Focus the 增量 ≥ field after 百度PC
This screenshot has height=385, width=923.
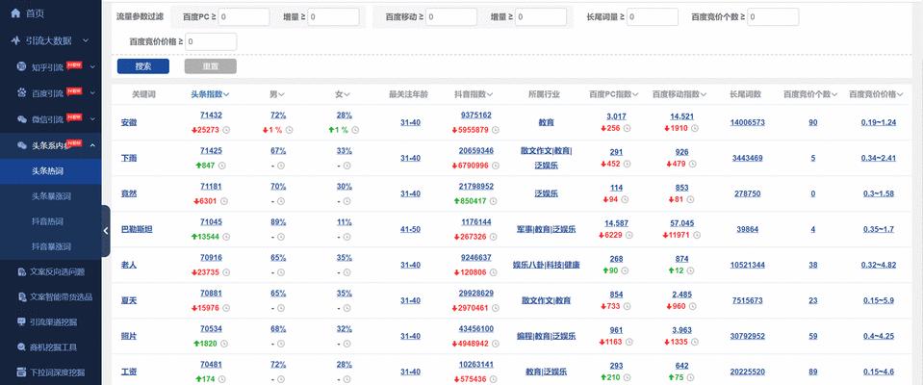[x=333, y=17]
